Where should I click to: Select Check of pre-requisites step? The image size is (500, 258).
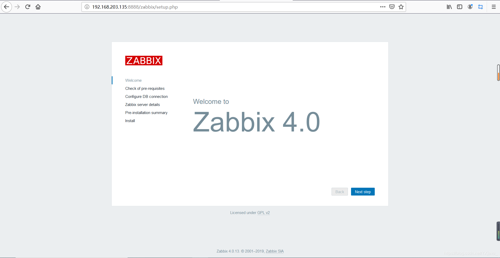coord(145,89)
